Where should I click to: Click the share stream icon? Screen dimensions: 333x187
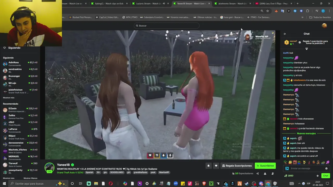coord(258,173)
